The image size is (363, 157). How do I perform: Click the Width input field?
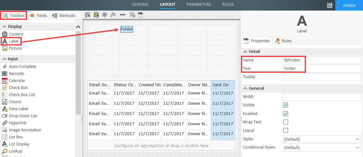[x=322, y=97]
